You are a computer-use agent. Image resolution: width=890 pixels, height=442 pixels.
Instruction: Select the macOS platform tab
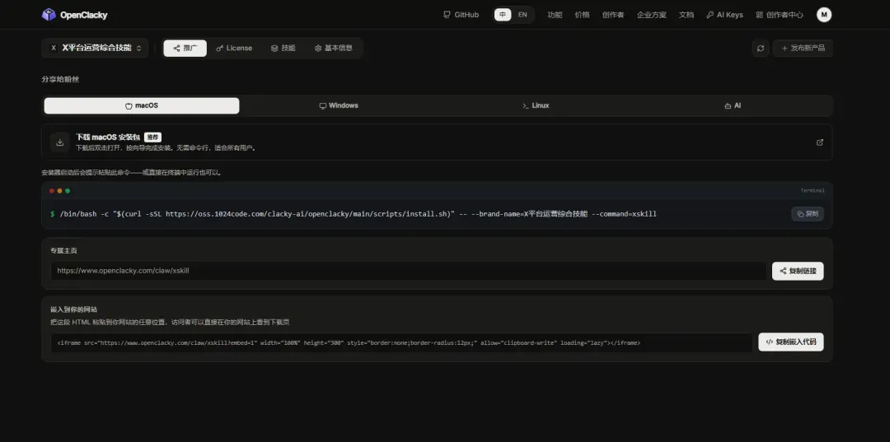pos(142,105)
